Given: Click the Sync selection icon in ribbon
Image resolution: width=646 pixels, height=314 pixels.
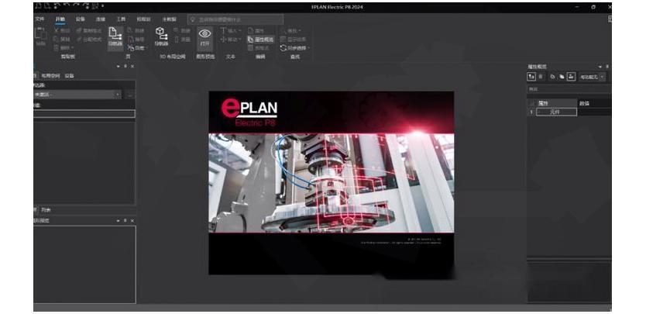Looking at the screenshot, I should [283, 47].
